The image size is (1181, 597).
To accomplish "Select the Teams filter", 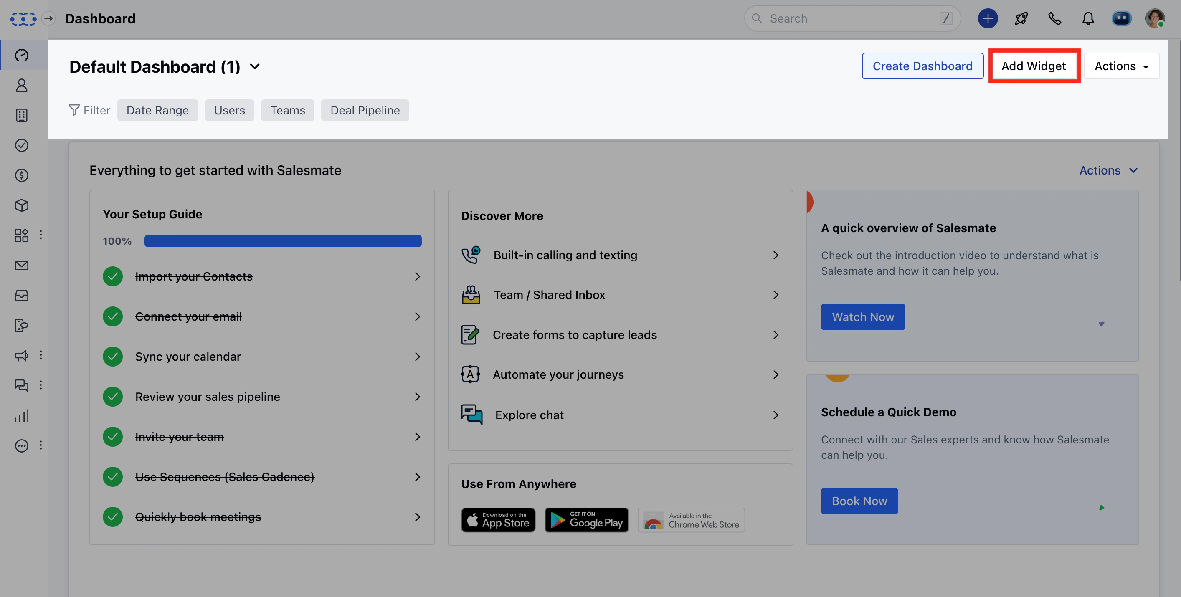I will (287, 110).
